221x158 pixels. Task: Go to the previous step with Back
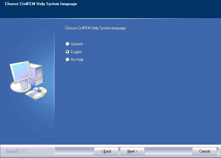106,151
